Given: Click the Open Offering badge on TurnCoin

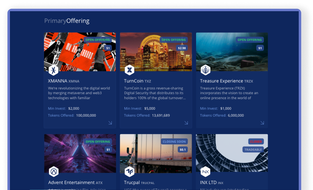Looking at the screenshot, I should 174,40.
